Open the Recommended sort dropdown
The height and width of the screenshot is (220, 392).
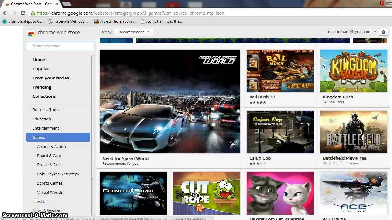[x=134, y=32]
